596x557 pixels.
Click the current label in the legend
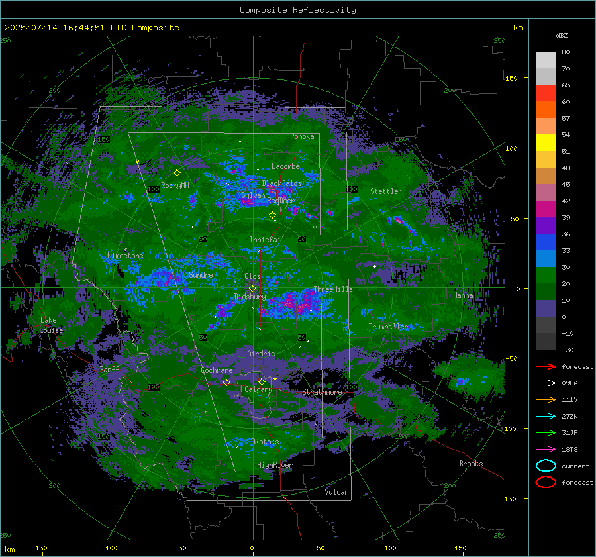click(575, 466)
